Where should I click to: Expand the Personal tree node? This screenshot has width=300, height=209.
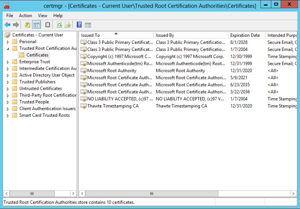(x=8, y=42)
